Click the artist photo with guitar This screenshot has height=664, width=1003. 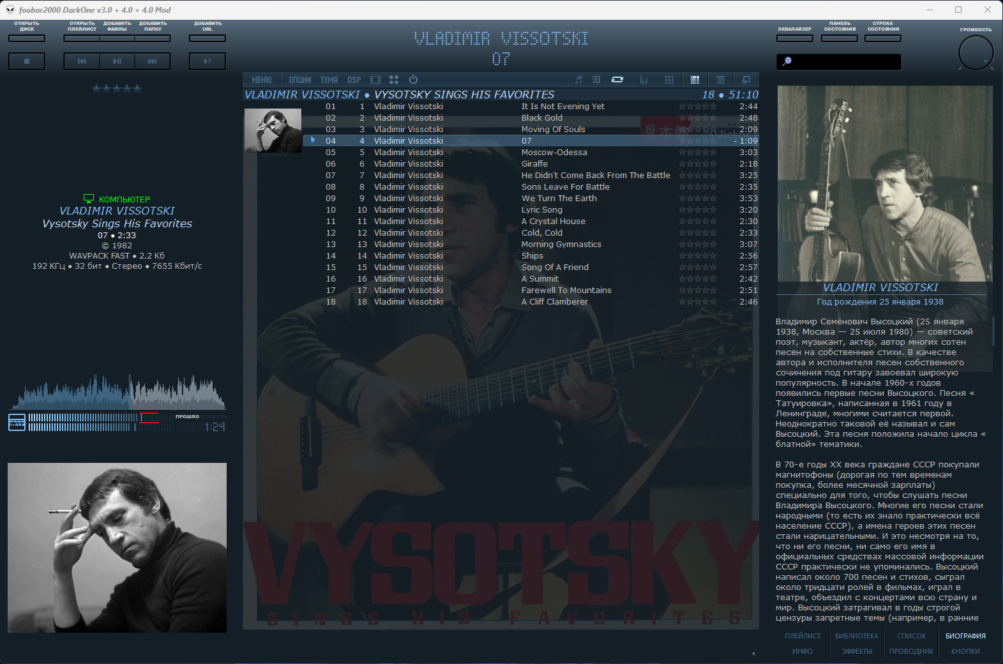[885, 183]
